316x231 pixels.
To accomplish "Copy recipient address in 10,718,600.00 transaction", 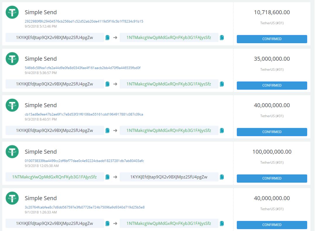I will click(222, 38).
